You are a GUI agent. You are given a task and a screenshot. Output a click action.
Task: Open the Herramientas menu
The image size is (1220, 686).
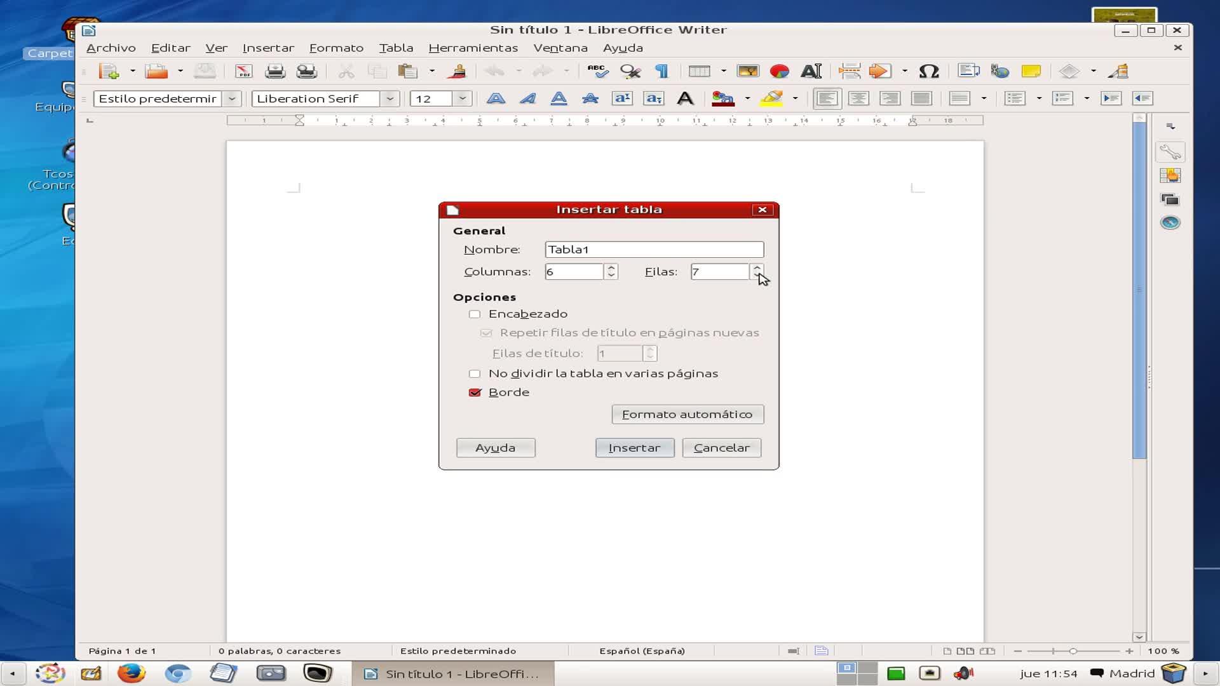point(473,48)
